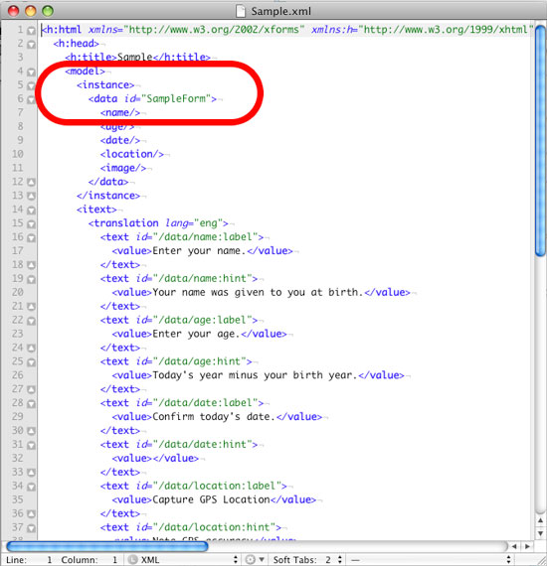547x566 pixels.
Task: Click the scroll up arrow
Action: pos(540,520)
